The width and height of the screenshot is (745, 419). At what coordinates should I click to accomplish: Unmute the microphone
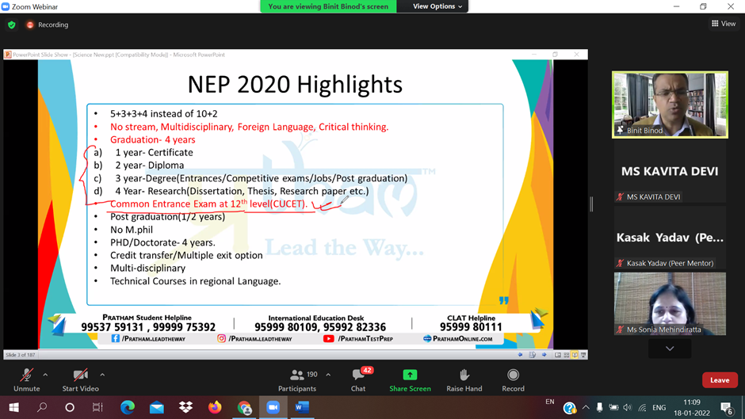coord(26,379)
